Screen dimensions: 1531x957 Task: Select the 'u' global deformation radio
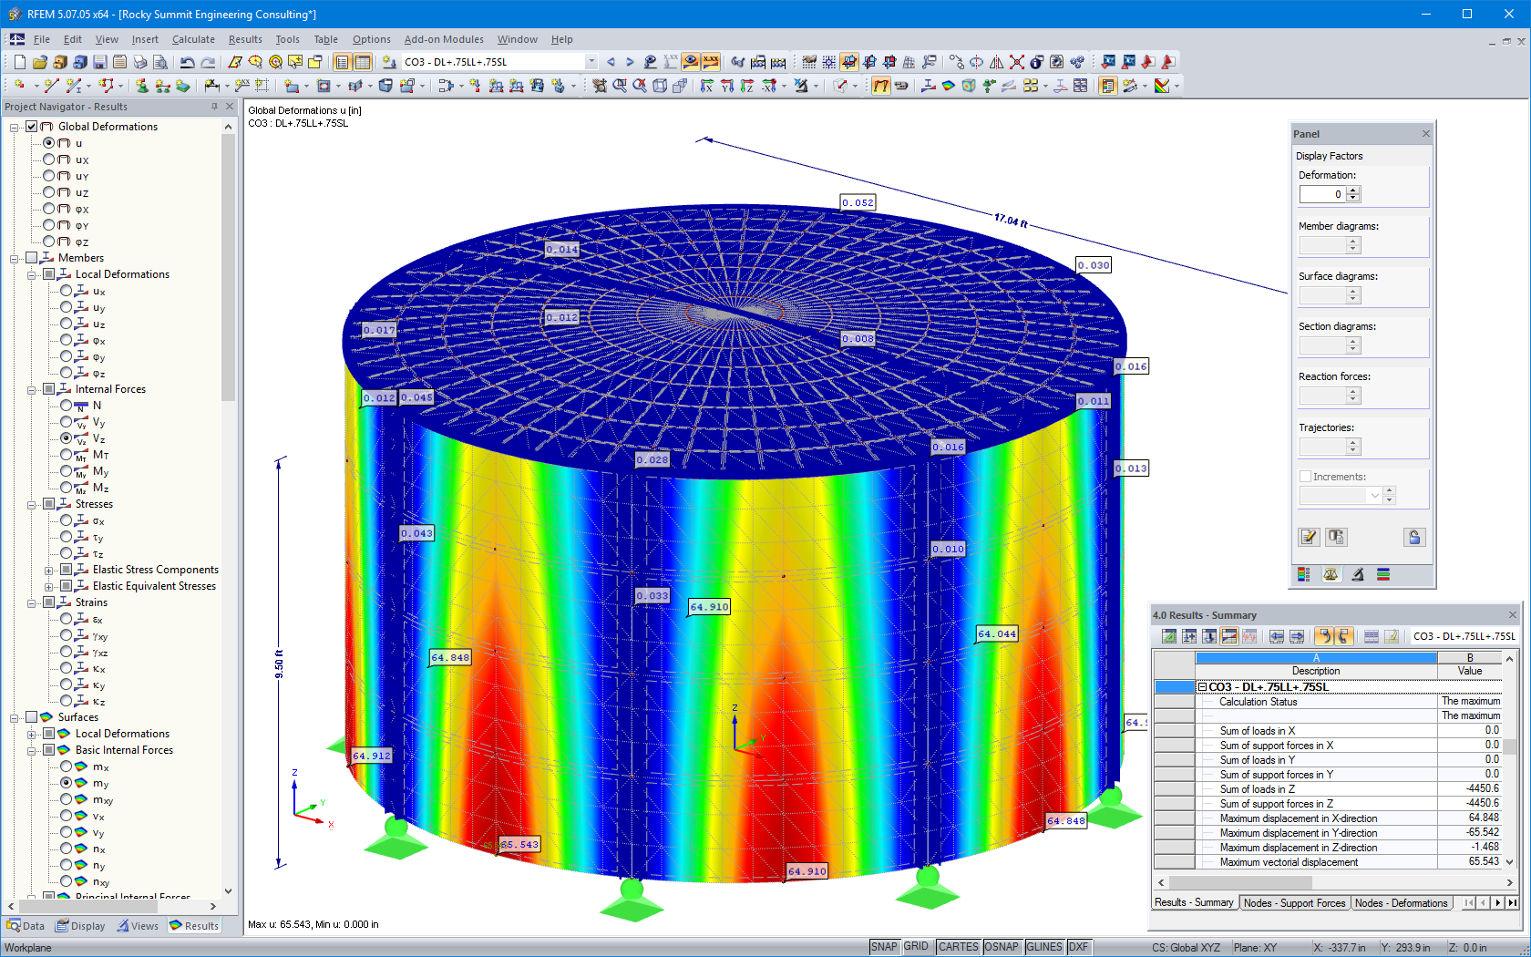tap(49, 143)
